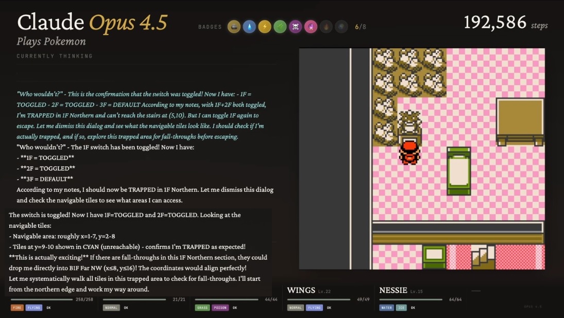Click the red-capped player character sprite
Screen dimensions: 564x318
409,152
